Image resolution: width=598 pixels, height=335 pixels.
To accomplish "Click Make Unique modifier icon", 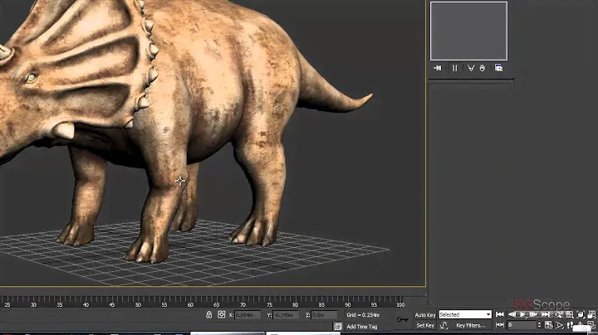I will coord(470,68).
